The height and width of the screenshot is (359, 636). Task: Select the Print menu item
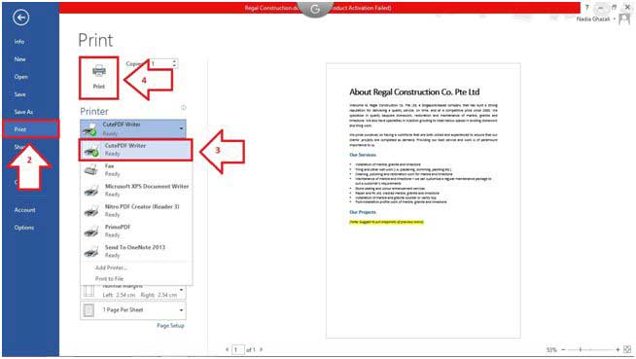pyautogui.click(x=30, y=129)
